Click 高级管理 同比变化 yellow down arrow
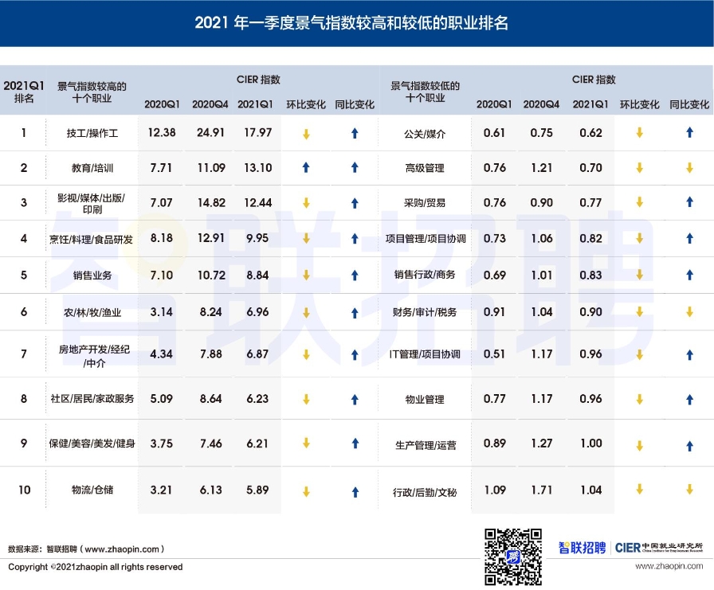Screen dimensions: 714x590 (x=689, y=168)
